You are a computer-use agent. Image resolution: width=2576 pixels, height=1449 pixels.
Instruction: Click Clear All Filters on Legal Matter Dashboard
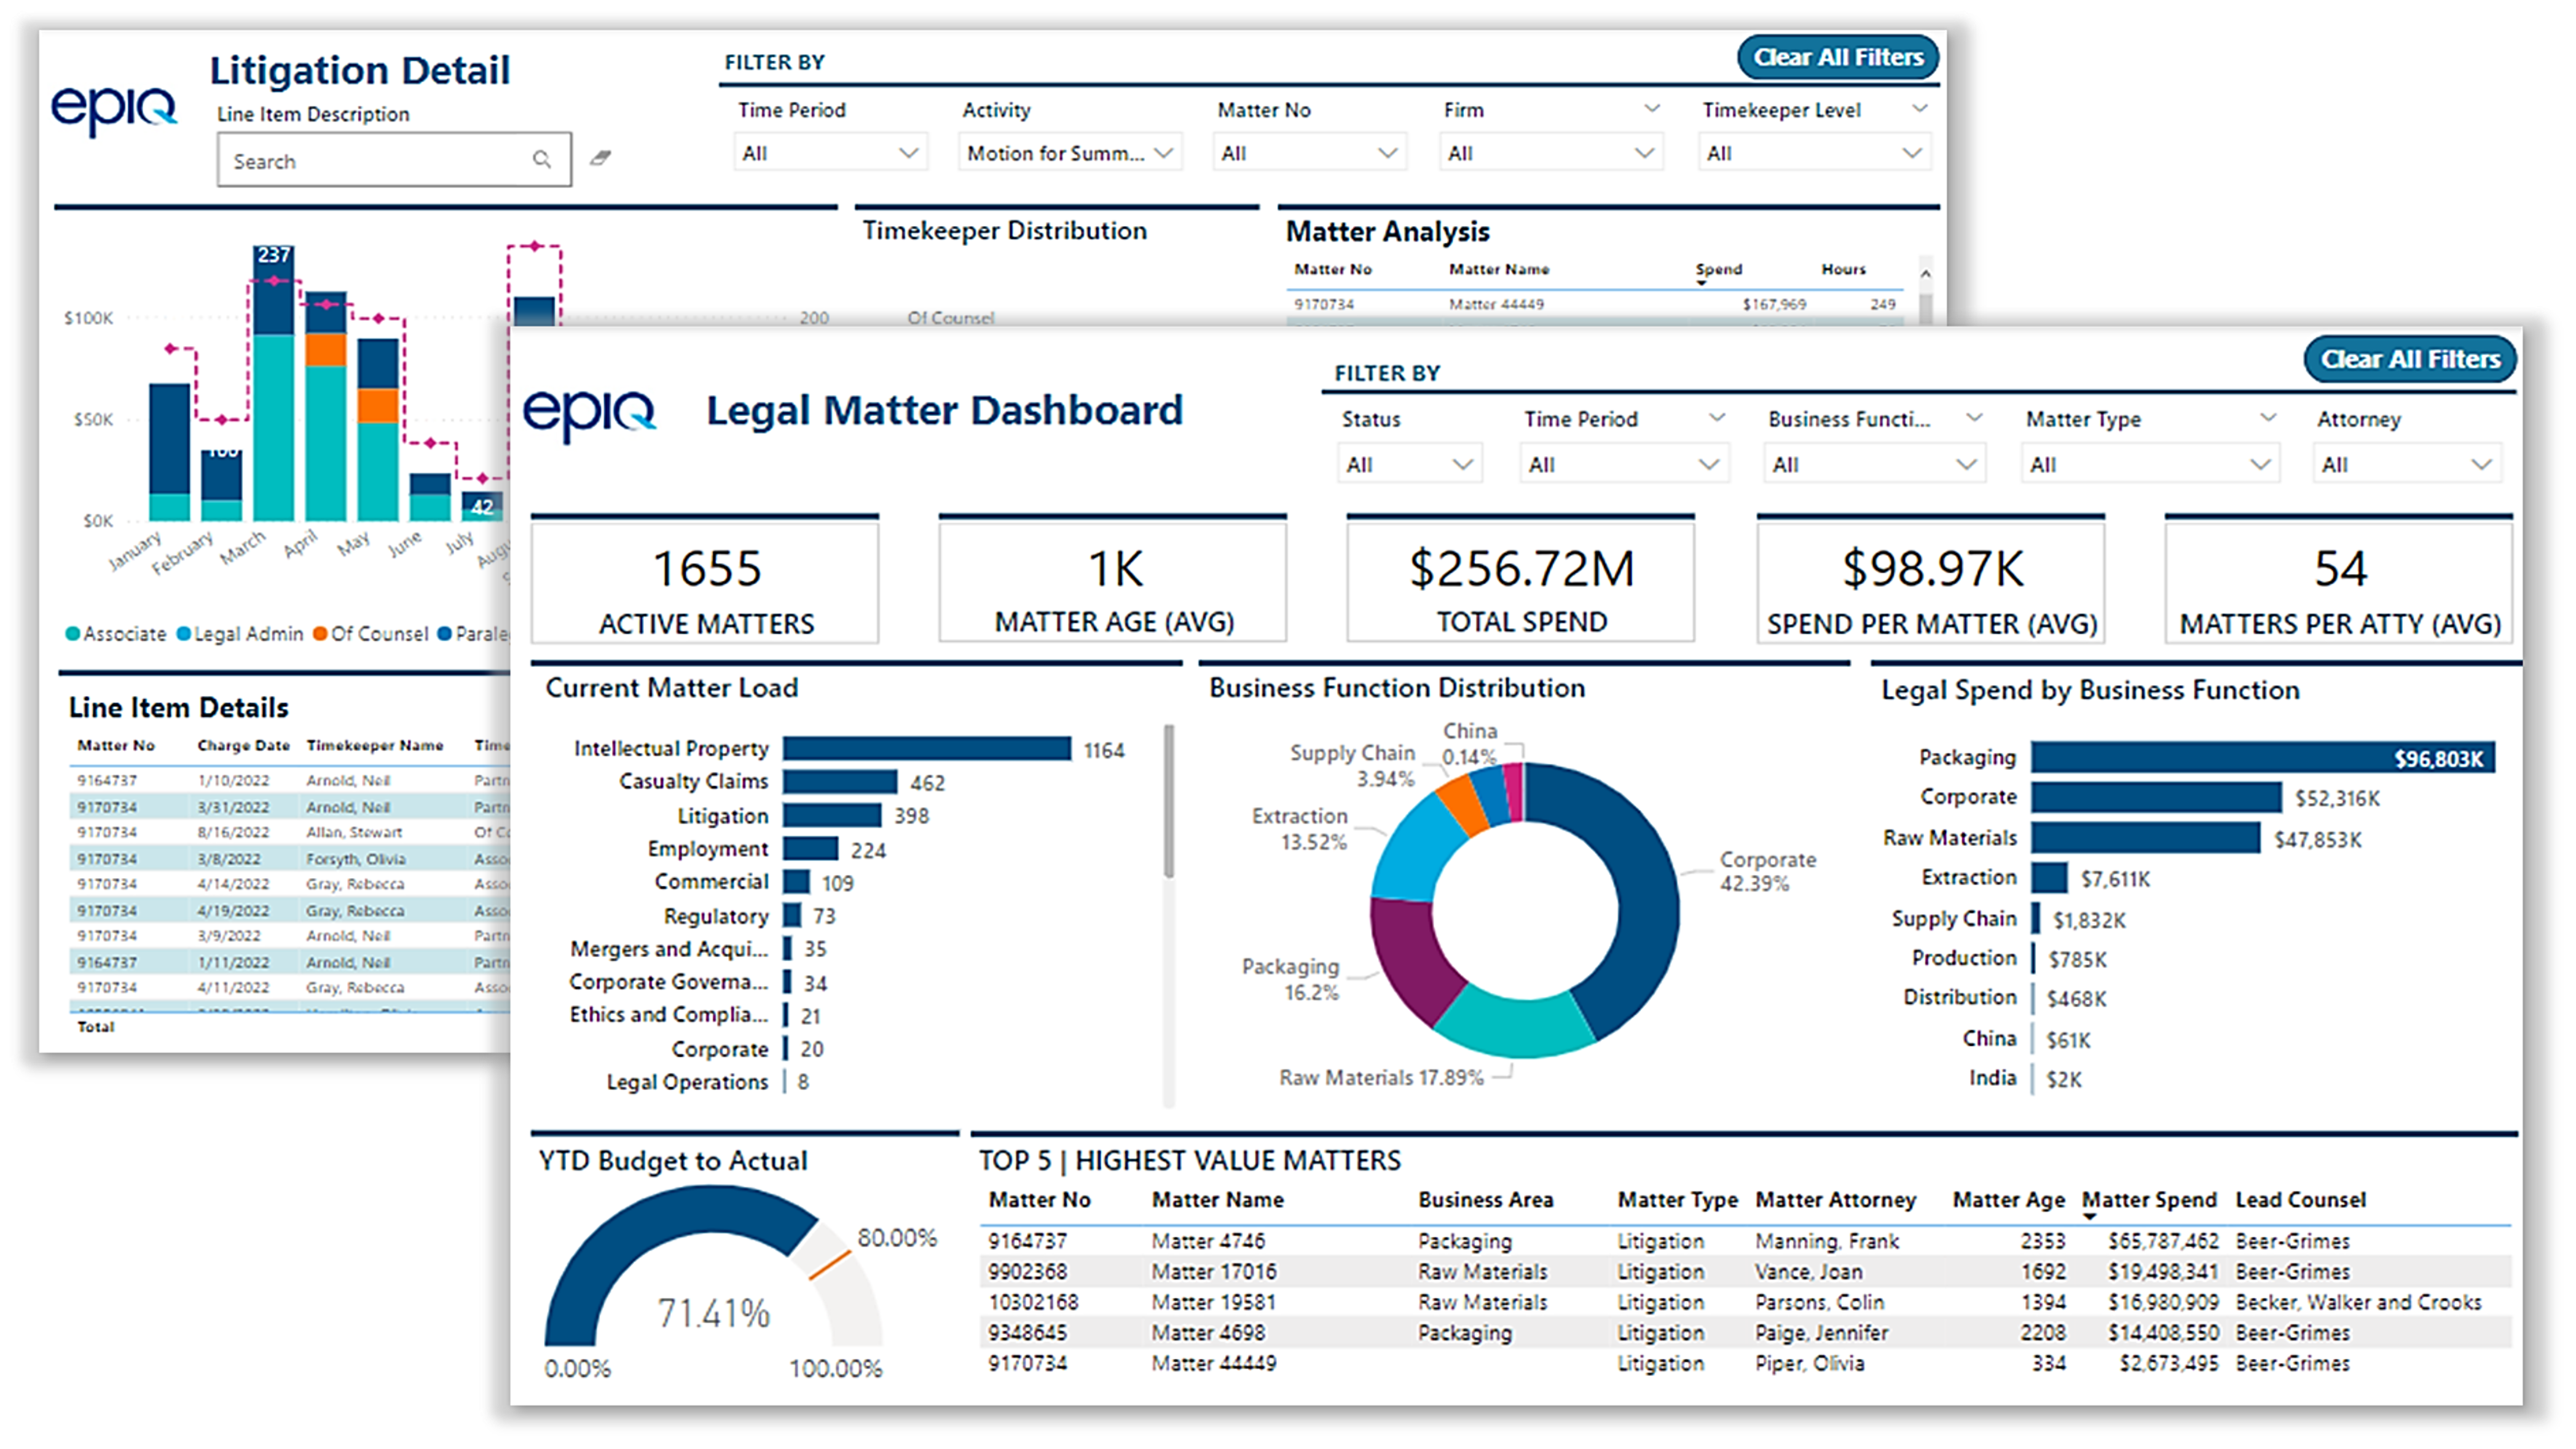2409,359
